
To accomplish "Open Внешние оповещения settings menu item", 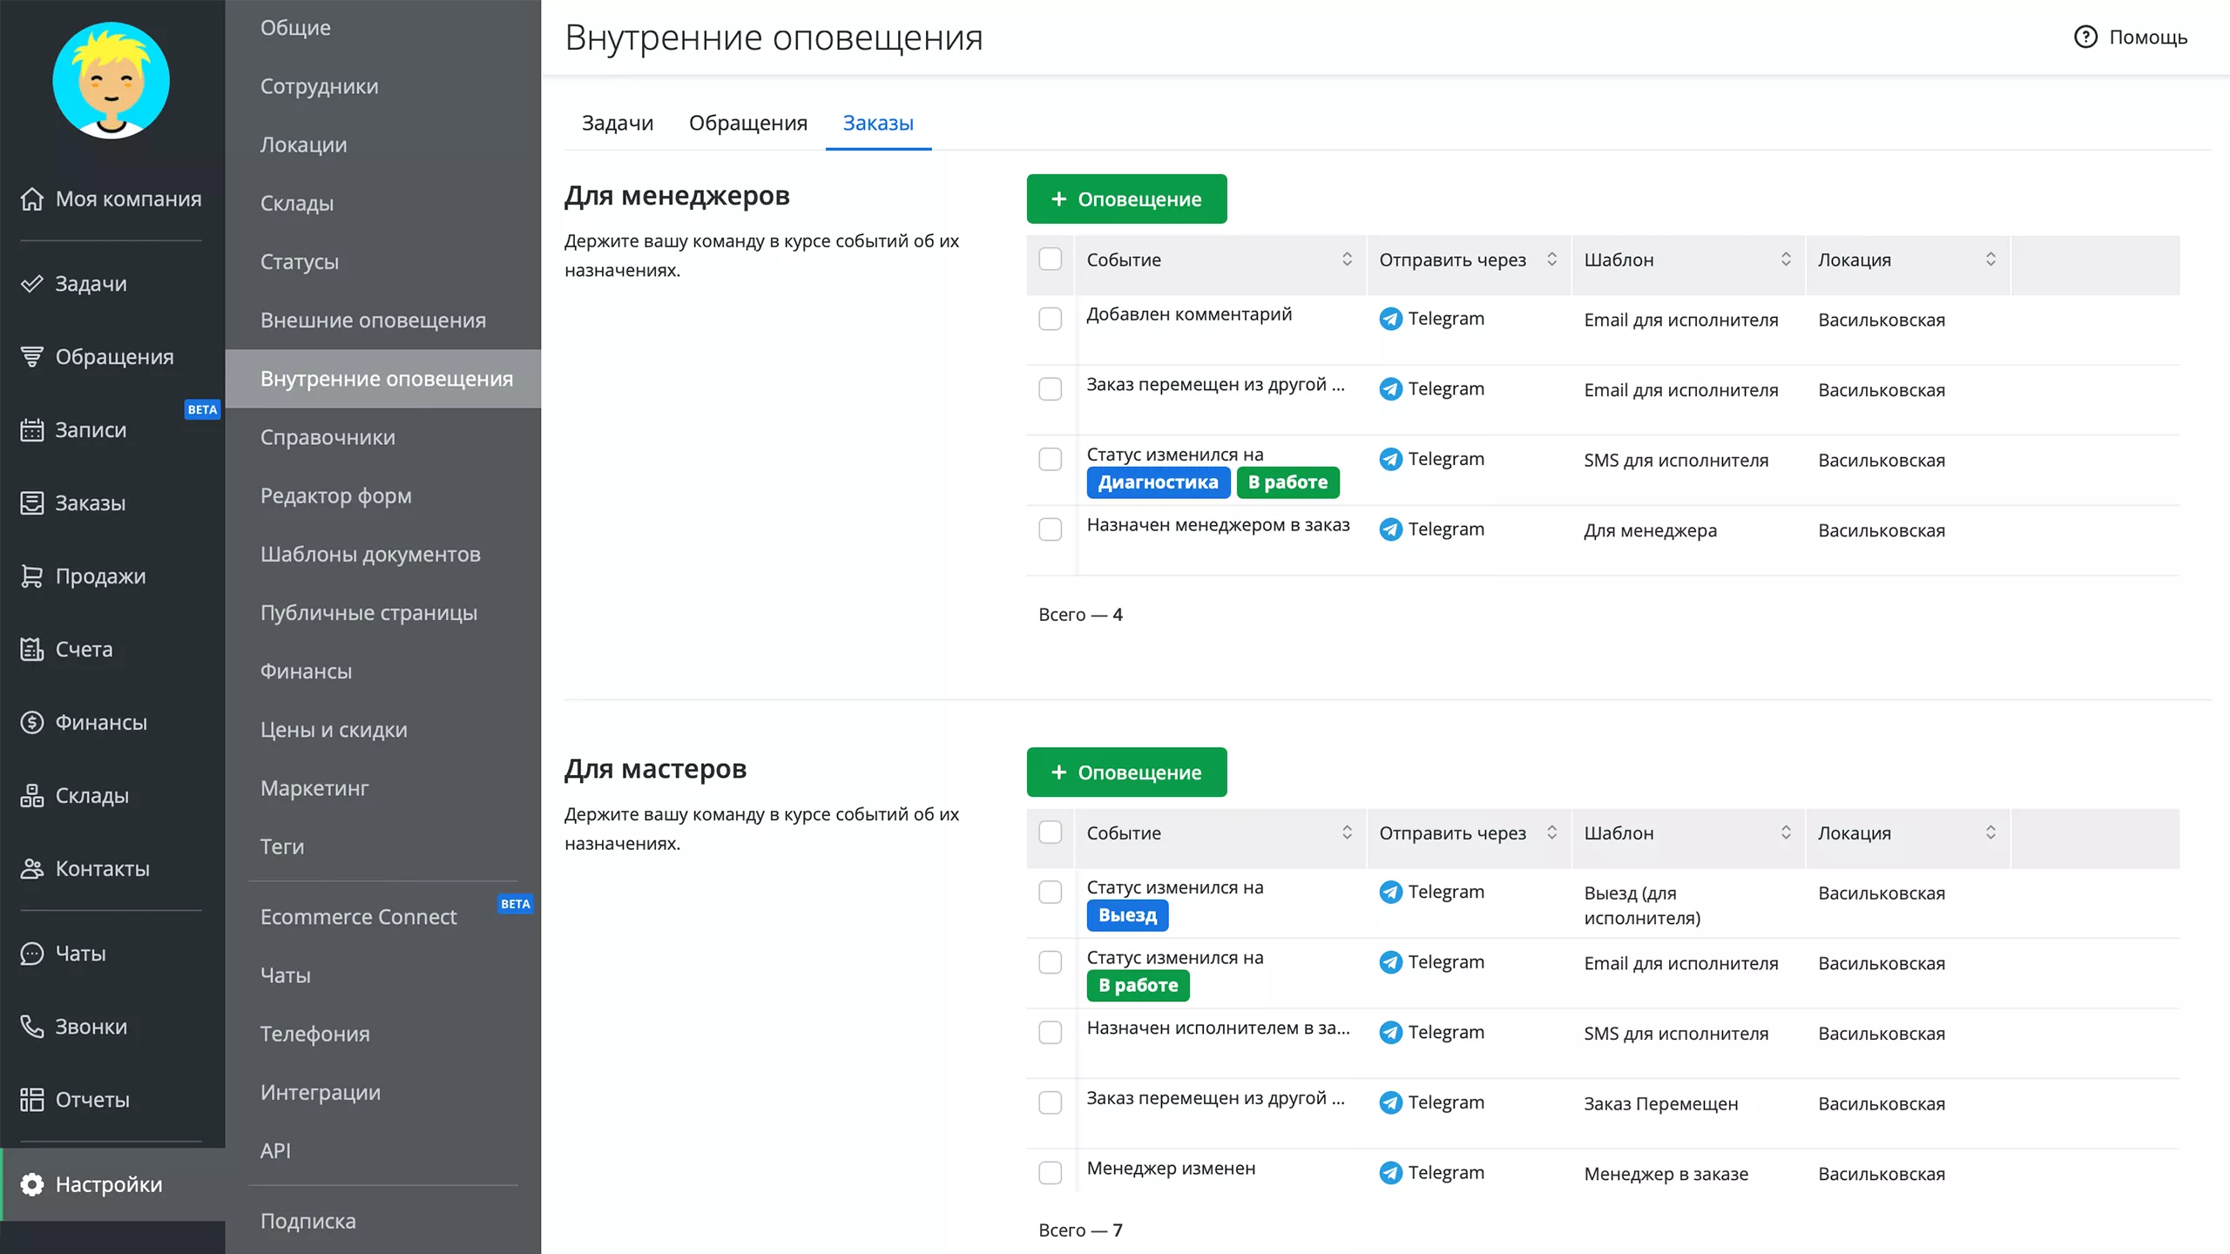I will (x=373, y=320).
